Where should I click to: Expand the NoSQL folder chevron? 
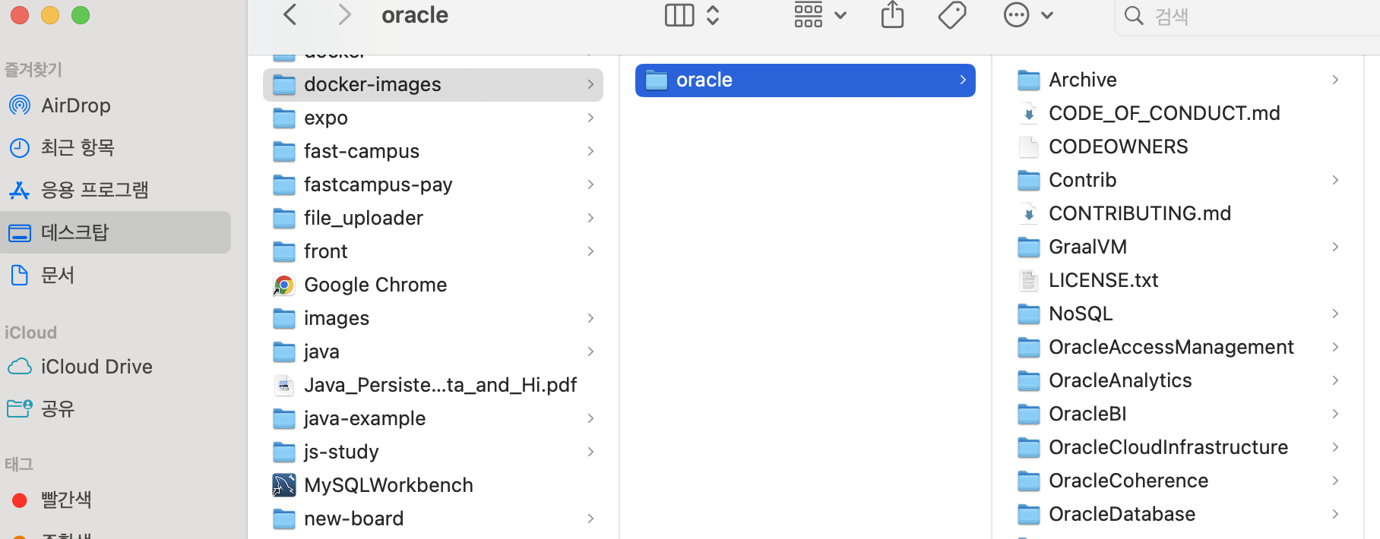click(x=1335, y=314)
